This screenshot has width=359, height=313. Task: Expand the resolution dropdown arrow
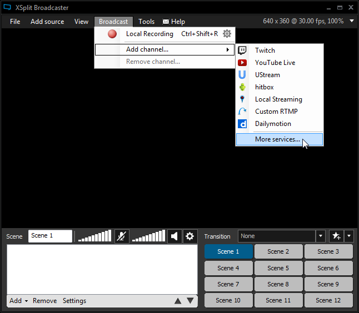tap(352, 21)
